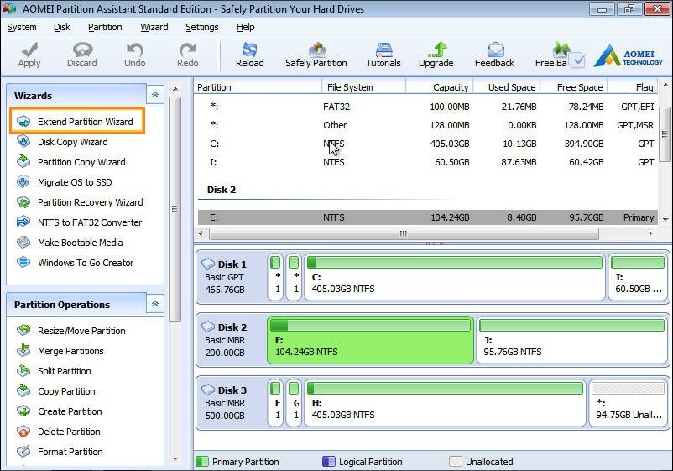
Task: Click the Upgrade green arrow icon
Action: 437,50
